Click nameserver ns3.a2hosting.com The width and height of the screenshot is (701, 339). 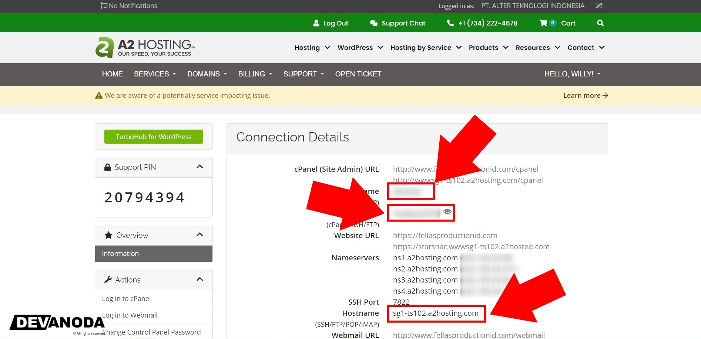pyautogui.click(x=425, y=280)
